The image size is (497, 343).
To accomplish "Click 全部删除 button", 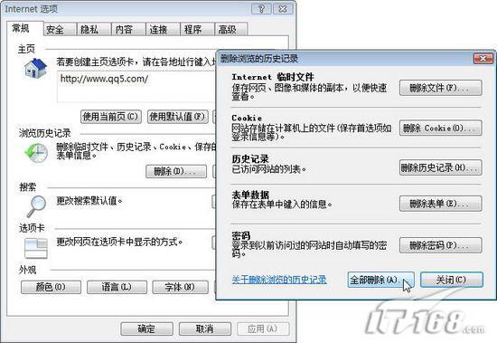I will pyautogui.click(x=380, y=281).
